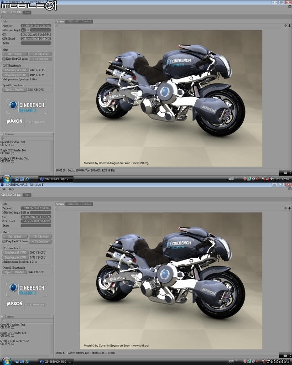Click GFX-Board field in upper window

tap(36, 39)
